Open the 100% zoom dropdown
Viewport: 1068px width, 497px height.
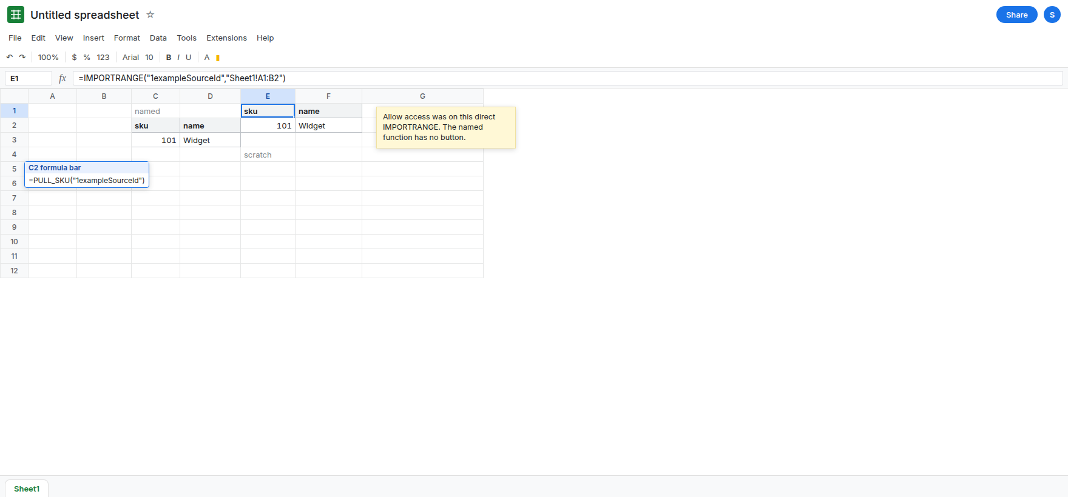(x=49, y=57)
